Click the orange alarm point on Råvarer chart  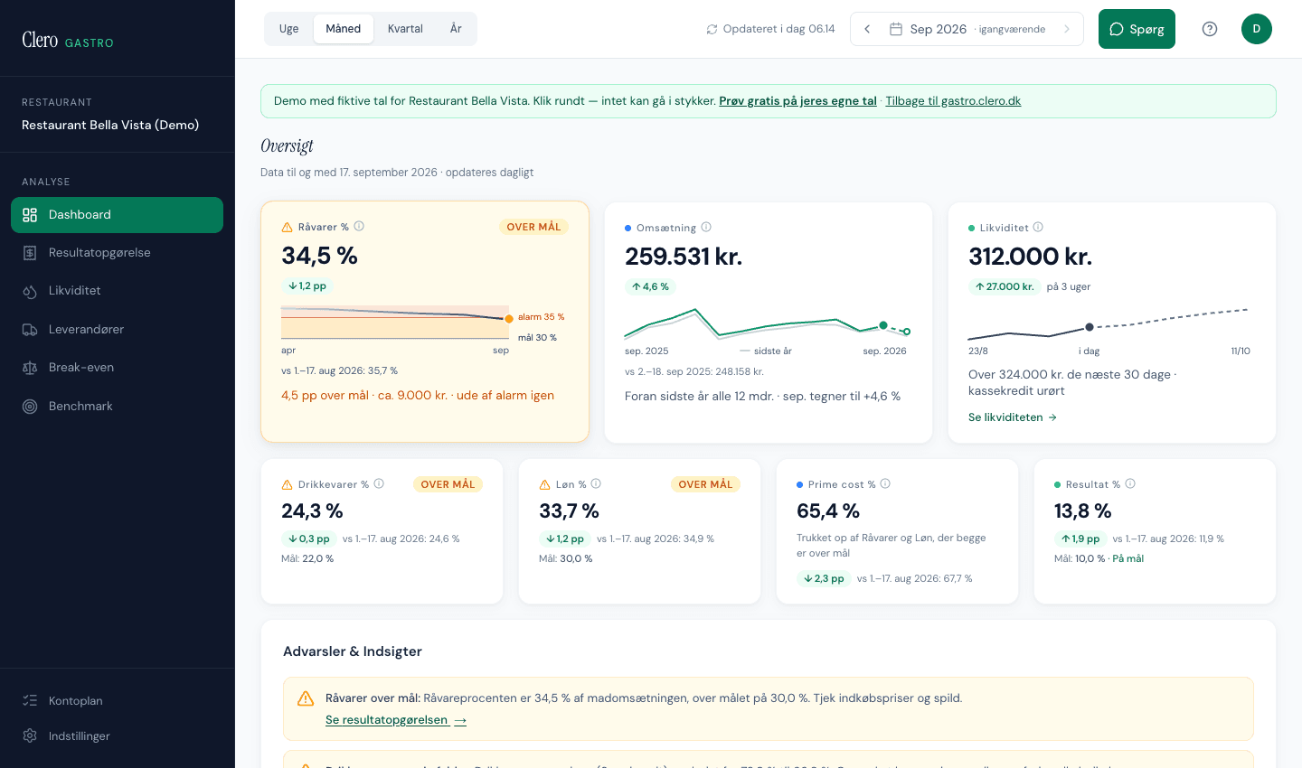(x=509, y=319)
